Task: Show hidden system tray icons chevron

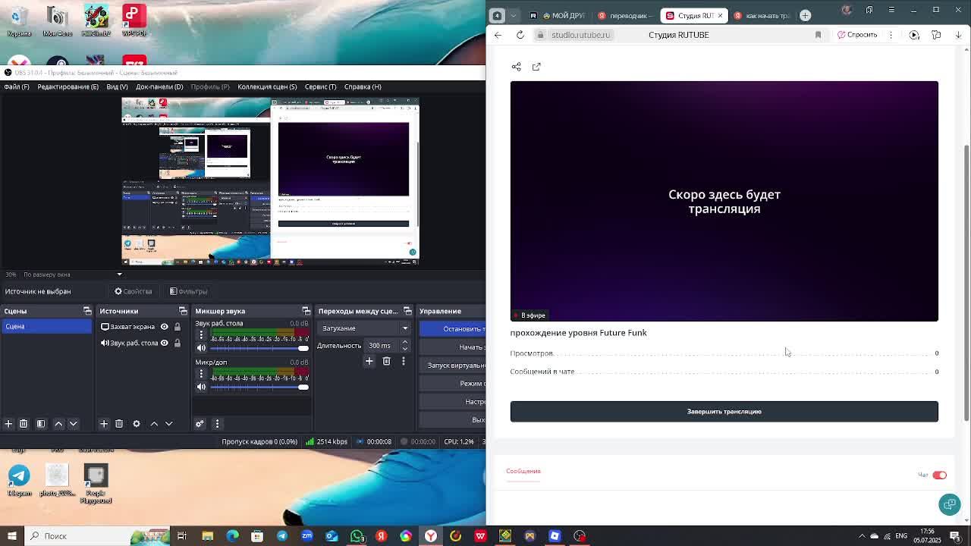Action: click(862, 536)
